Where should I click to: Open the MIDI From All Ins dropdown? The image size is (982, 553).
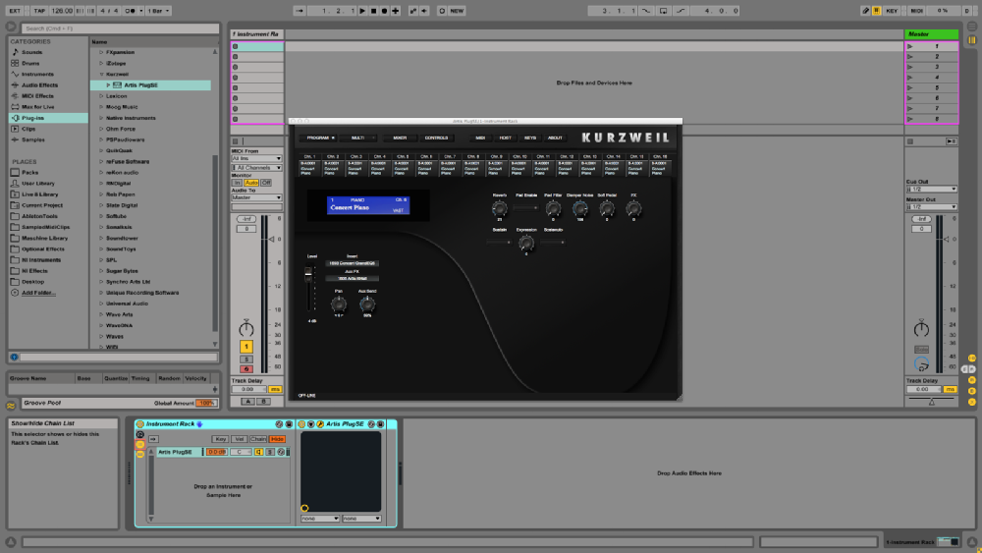click(x=256, y=158)
